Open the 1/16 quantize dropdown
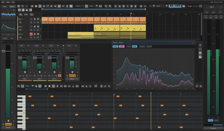The image size is (224, 131). (30, 86)
